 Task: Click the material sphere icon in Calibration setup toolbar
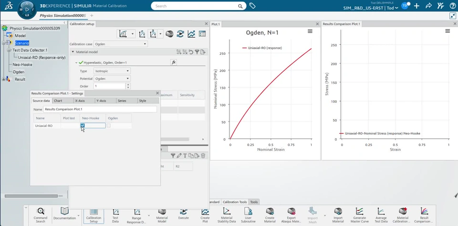(169, 34)
